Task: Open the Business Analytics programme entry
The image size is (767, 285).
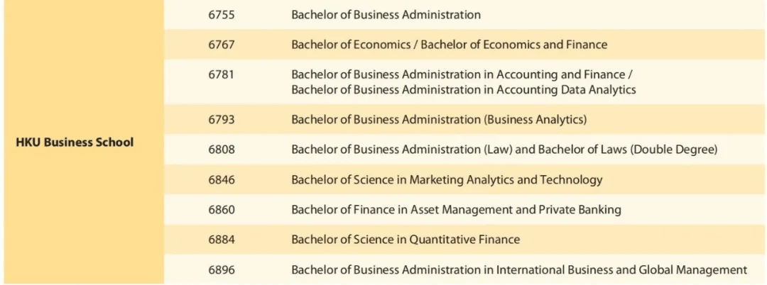Action: [x=439, y=120]
